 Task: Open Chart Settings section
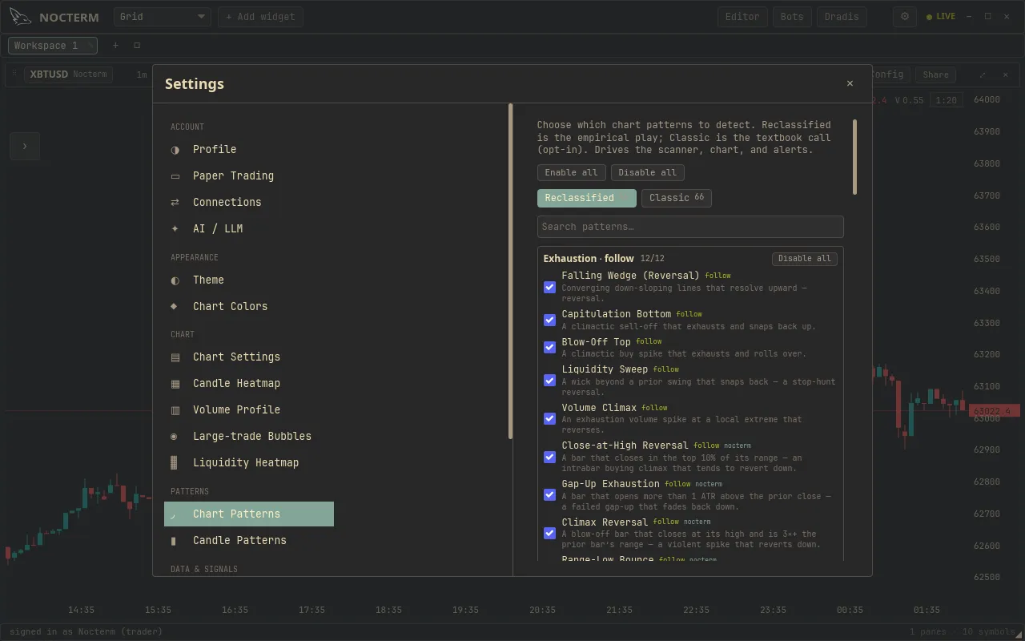coord(249,357)
